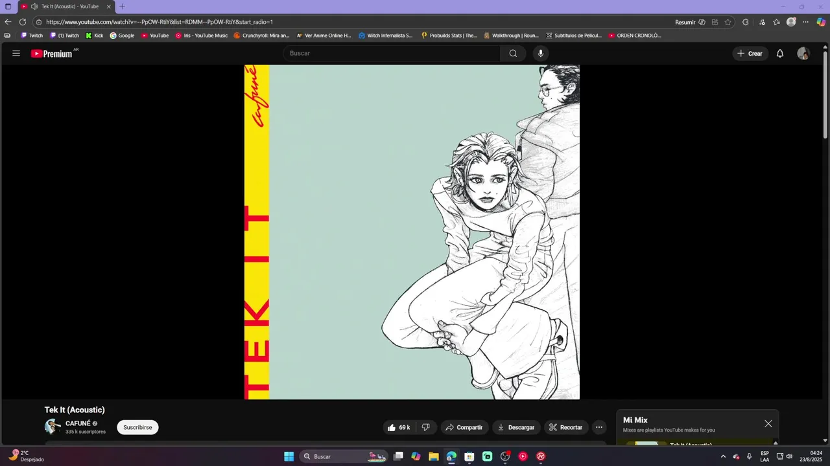This screenshot has height=466, width=830.
Task: Go back in browser history
Action: tap(8, 21)
